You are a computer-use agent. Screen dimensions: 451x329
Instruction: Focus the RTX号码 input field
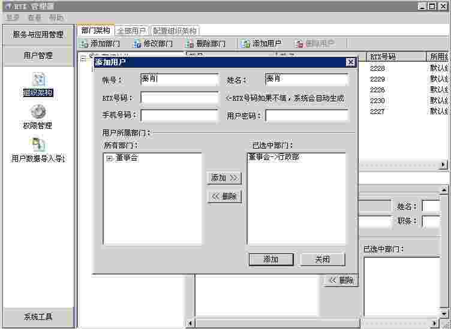[179, 98]
